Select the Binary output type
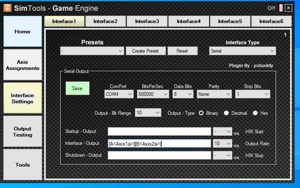The image size is (300, 188). pos(202,113)
